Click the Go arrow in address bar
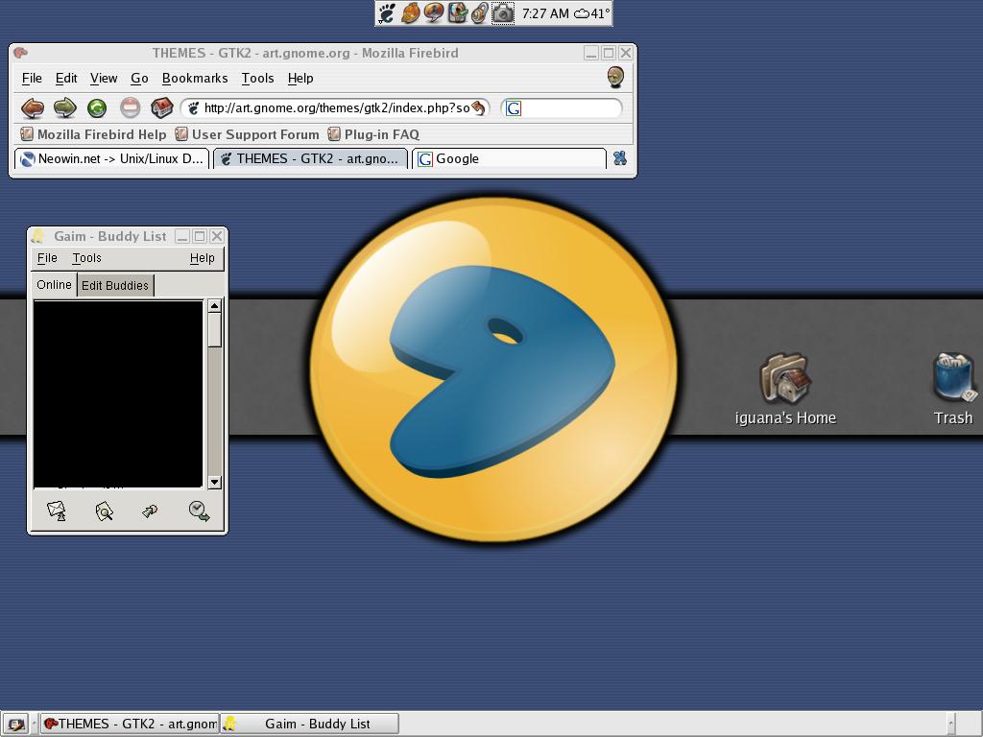 tap(478, 108)
